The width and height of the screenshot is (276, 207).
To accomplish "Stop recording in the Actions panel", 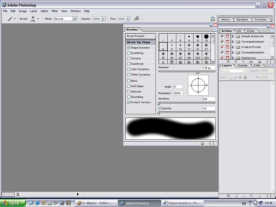I will click(x=228, y=61).
